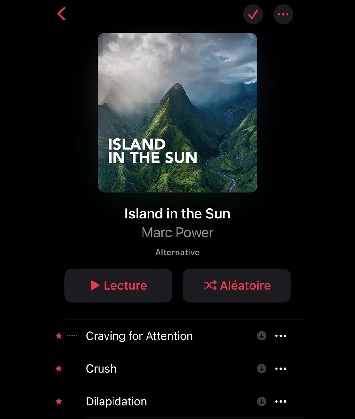Shuffle the album with the Aléatoire button
Image resolution: width=355 pixels, height=419 pixels.
coord(236,286)
